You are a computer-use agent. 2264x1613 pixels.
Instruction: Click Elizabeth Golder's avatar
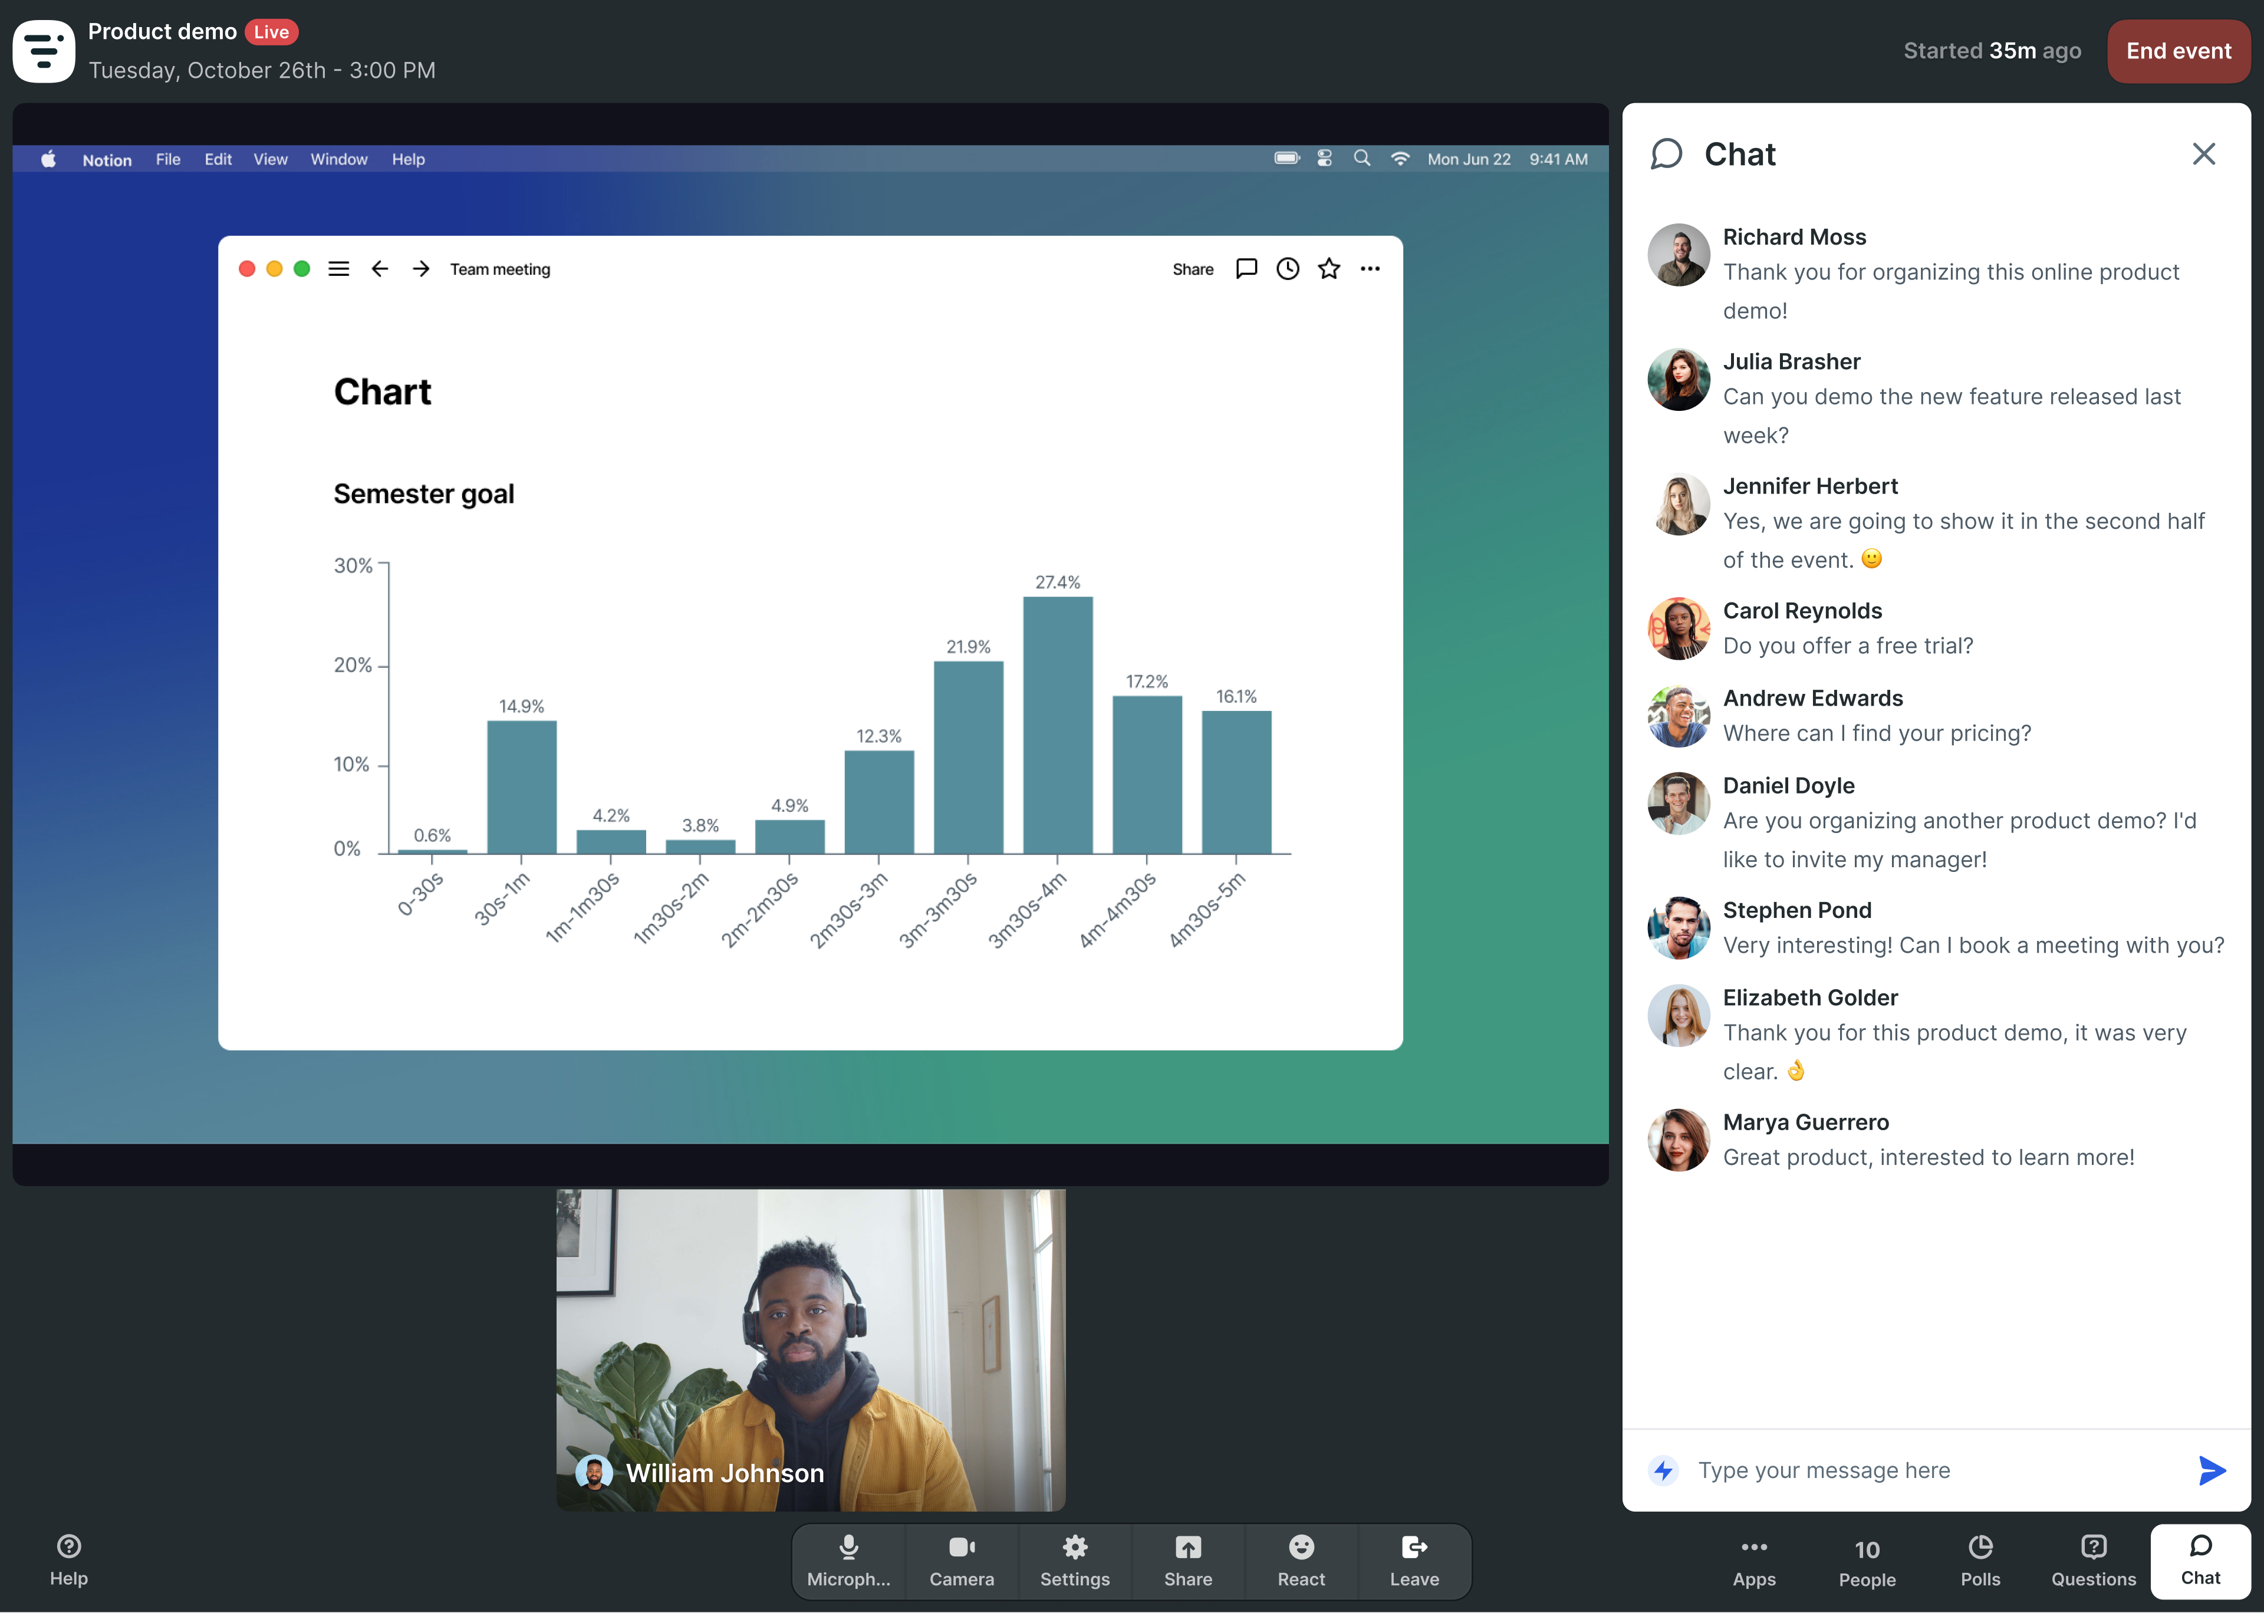1678,1015
